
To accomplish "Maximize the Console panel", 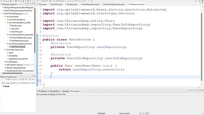I will click(203, 90).
